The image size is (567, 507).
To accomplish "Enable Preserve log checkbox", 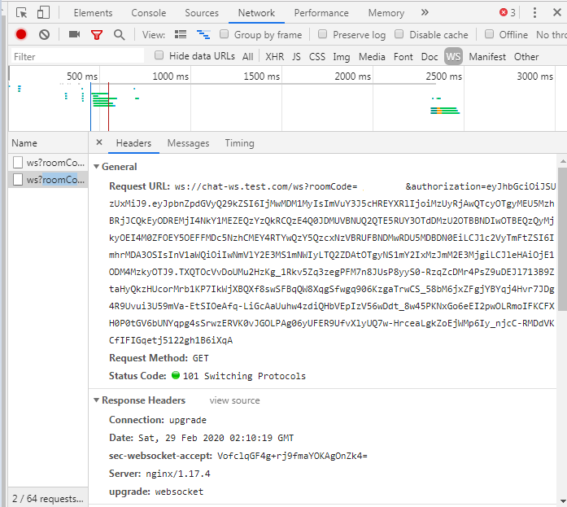I will coord(323,34).
